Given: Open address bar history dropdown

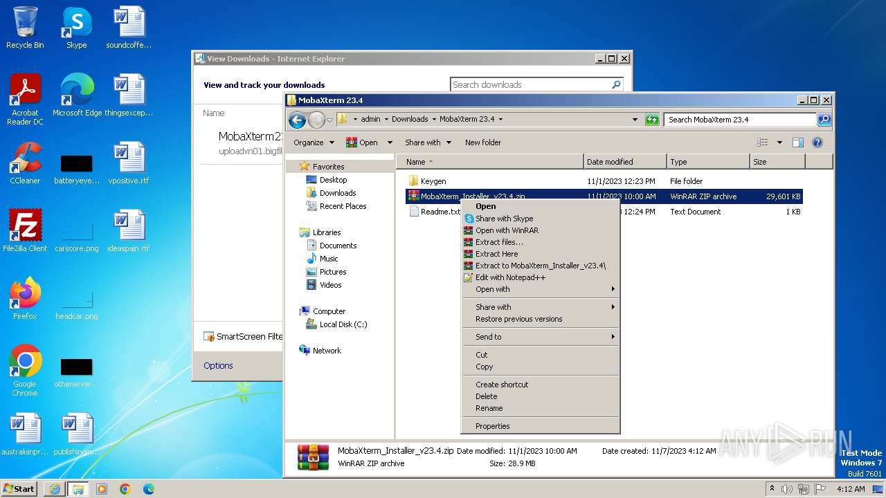Looking at the screenshot, I should click(635, 120).
